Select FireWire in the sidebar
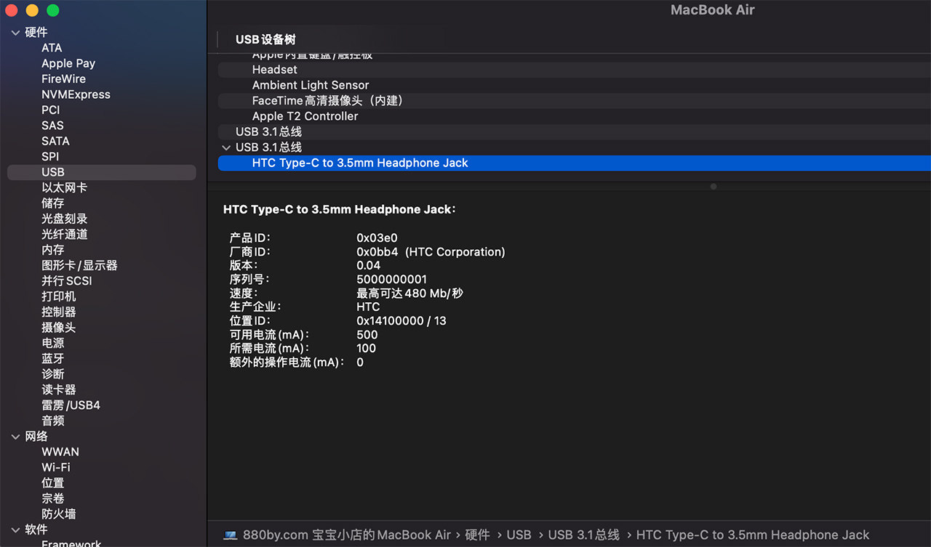The image size is (931, 547). (63, 79)
